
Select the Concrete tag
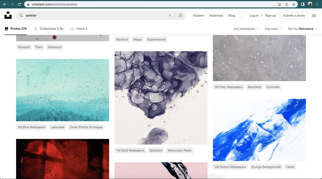coord(273,87)
